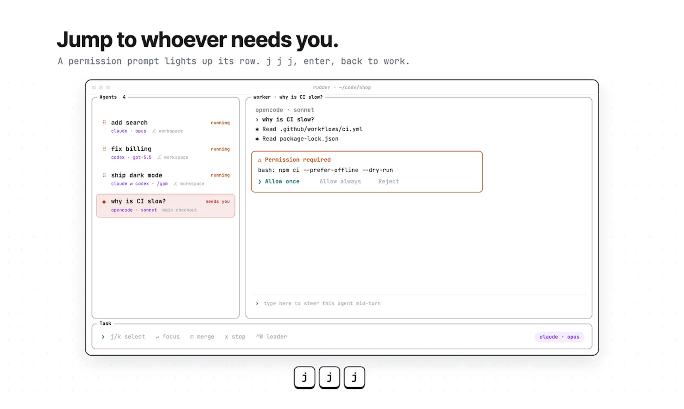This screenshot has height=409, width=684.
Task: Click the drag-dots icon beside 'add search'
Action: (104, 123)
